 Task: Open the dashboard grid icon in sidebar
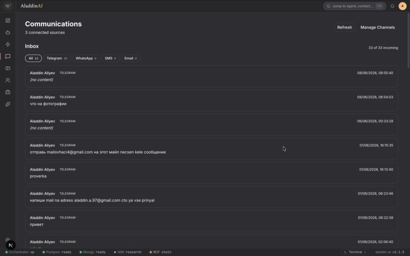point(8,20)
